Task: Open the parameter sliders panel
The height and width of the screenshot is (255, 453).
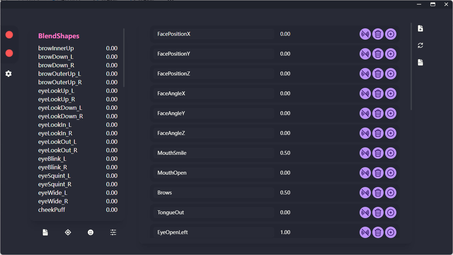Action: [113, 232]
